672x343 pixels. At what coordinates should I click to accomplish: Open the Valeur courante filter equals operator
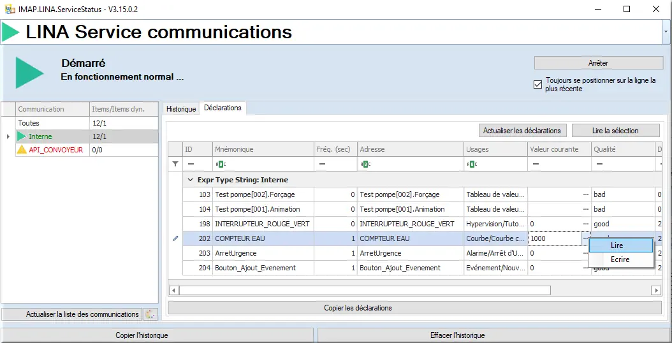pyautogui.click(x=536, y=164)
